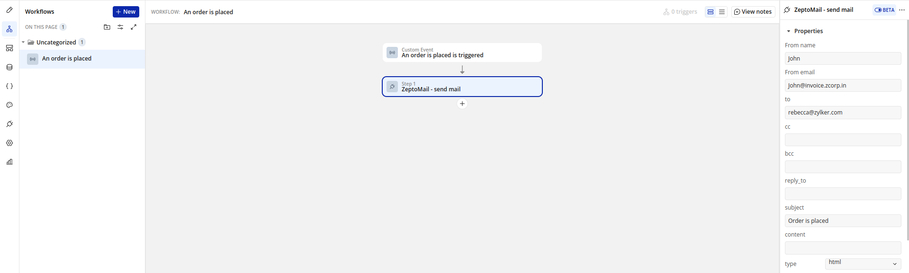This screenshot has height=273, width=909.
Task: Open analytics chart icon in sidebar
Action: click(x=9, y=162)
